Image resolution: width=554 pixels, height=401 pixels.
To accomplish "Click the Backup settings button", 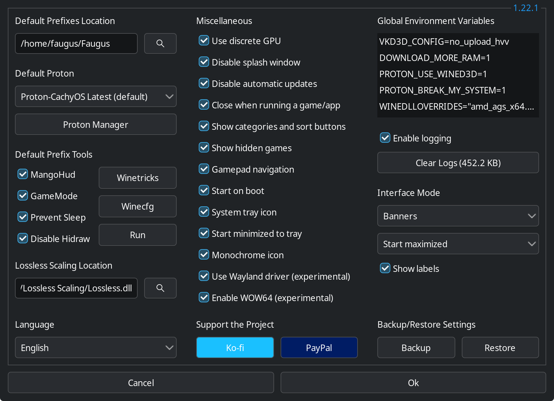I will tap(416, 347).
